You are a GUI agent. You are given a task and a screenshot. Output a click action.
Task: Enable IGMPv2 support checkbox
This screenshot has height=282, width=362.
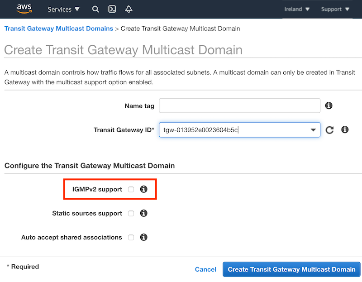click(130, 189)
